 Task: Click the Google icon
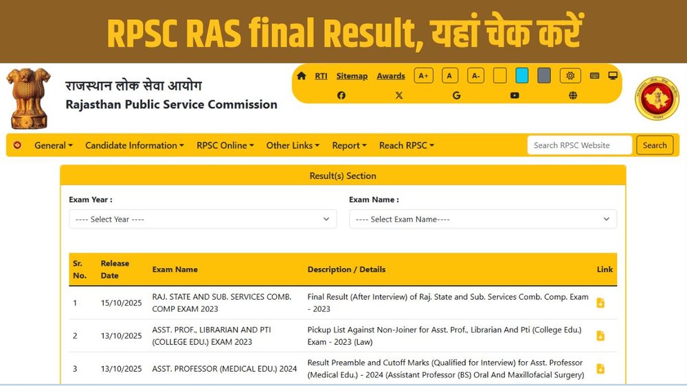457,95
